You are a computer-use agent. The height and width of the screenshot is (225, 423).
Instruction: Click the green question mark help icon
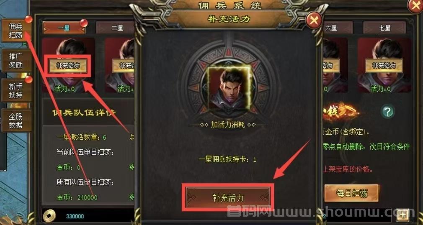click(388, 111)
